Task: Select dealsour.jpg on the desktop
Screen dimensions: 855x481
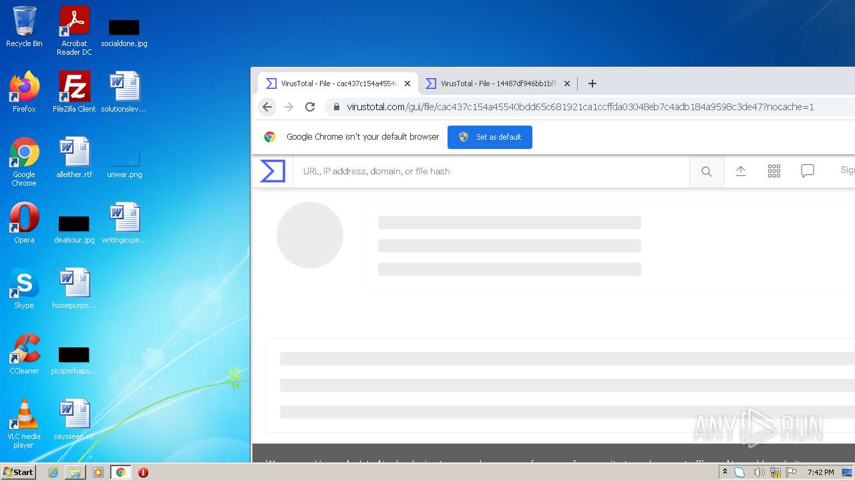Action: pos(74,229)
